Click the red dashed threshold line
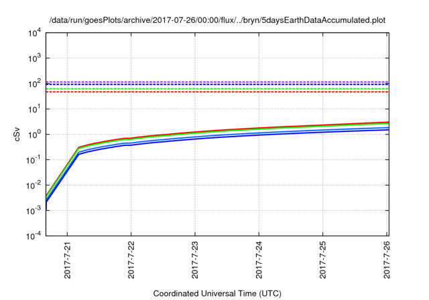 [x=217, y=92]
